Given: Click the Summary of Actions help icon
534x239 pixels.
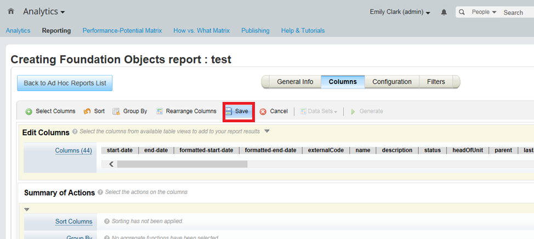Looking at the screenshot, I should click(100, 192).
